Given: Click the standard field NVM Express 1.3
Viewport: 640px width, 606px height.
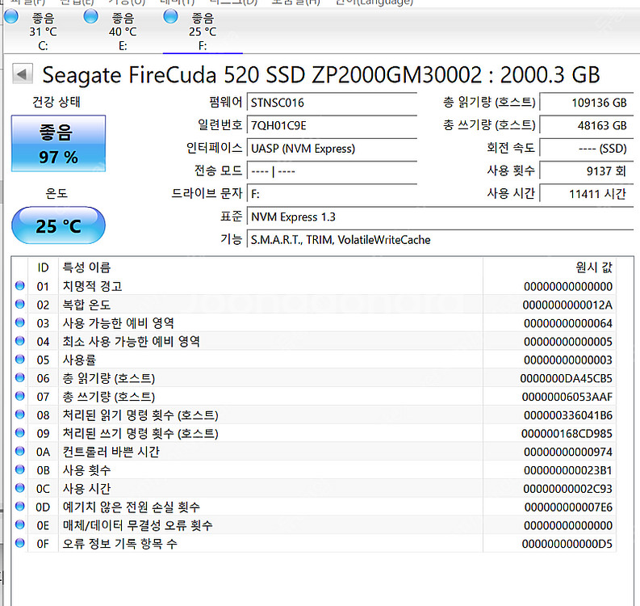Looking at the screenshot, I should tap(440, 217).
